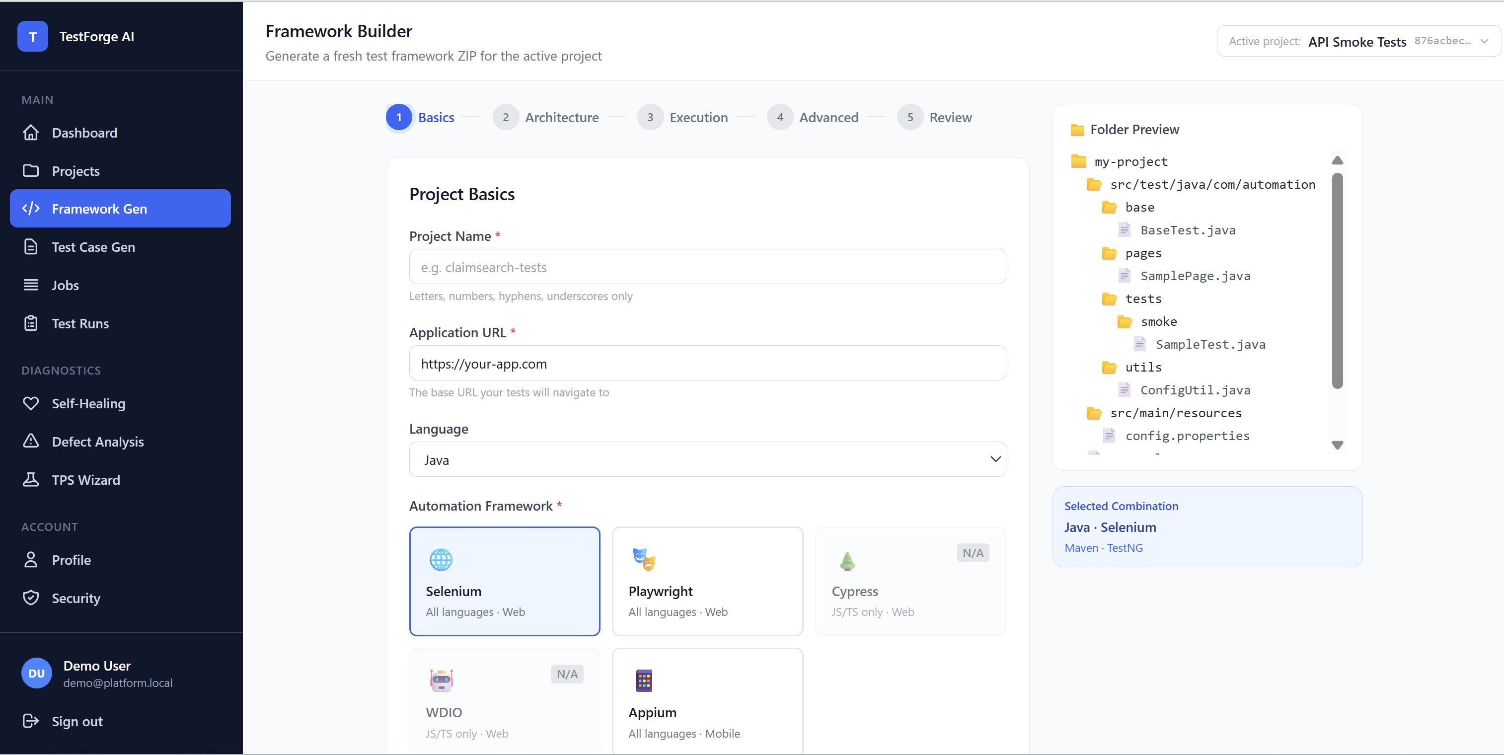Image resolution: width=1504 pixels, height=755 pixels.
Task: Select SampleTest.java in the folder preview
Action: [1199, 344]
